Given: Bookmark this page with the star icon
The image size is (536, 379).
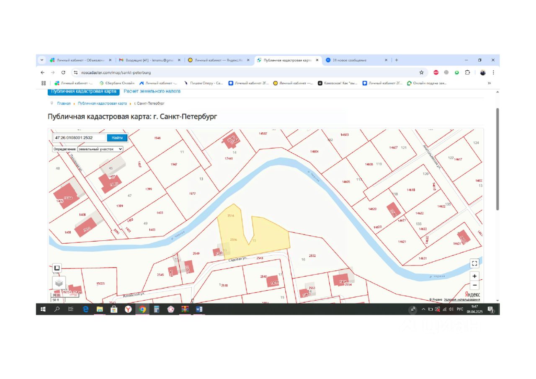Looking at the screenshot, I should [421, 72].
